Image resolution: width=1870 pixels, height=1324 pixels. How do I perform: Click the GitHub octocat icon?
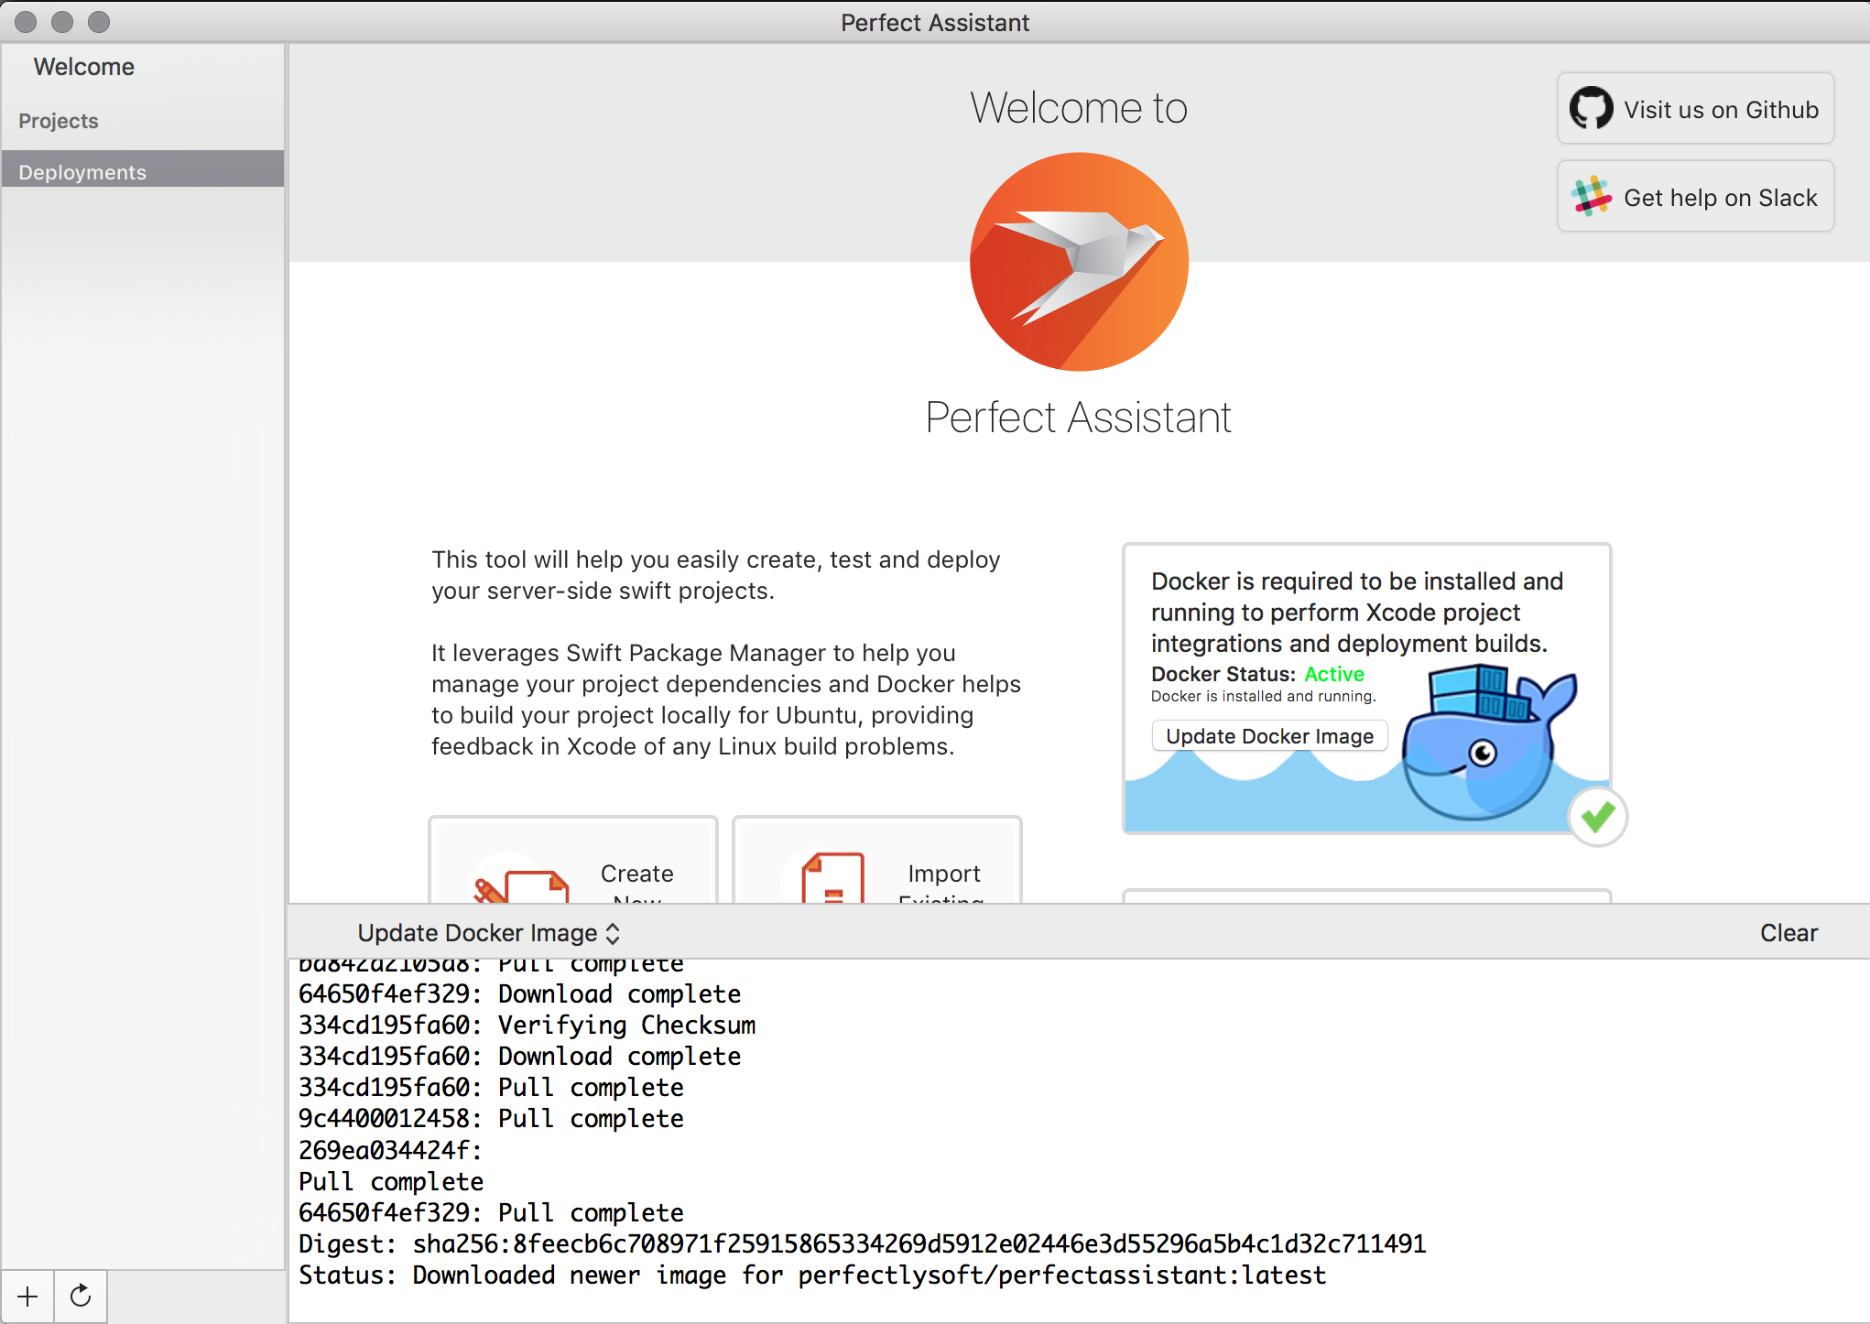pos(1591,109)
